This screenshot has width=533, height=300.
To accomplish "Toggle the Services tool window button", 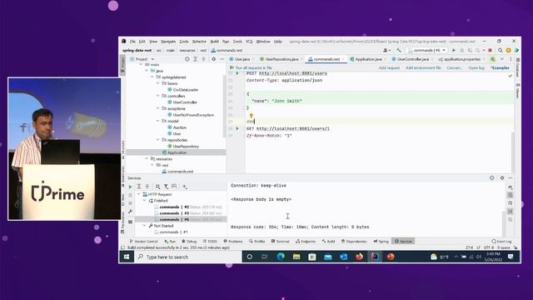I will (x=403, y=241).
